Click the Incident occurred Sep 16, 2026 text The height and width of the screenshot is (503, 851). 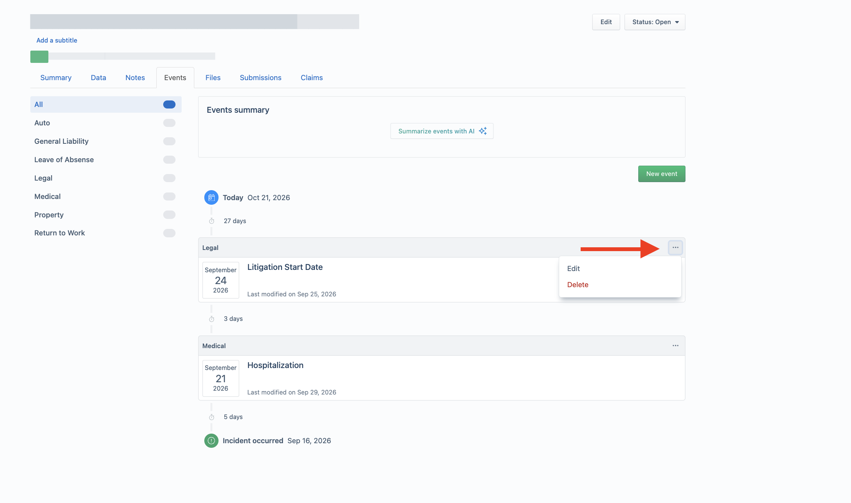(x=277, y=441)
